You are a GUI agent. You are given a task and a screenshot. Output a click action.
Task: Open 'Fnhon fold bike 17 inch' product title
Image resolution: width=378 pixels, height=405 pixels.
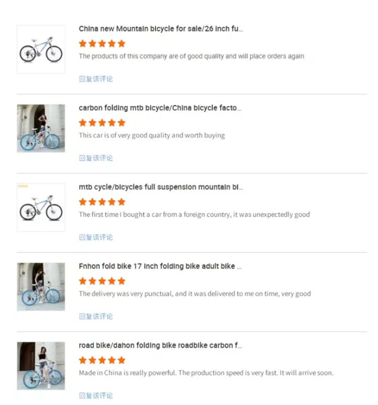pos(160,266)
